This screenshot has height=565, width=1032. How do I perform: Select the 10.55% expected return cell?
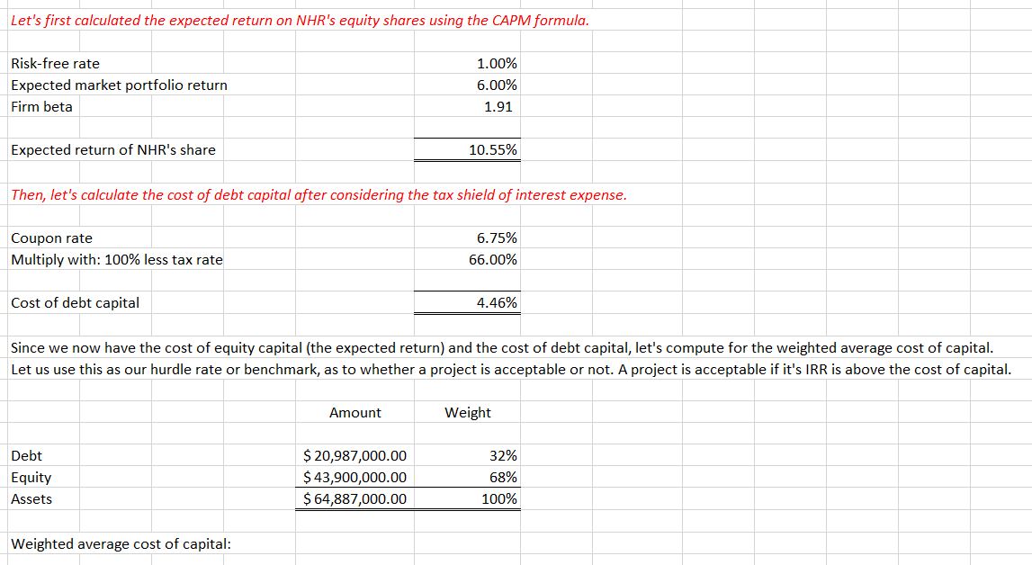coord(493,150)
